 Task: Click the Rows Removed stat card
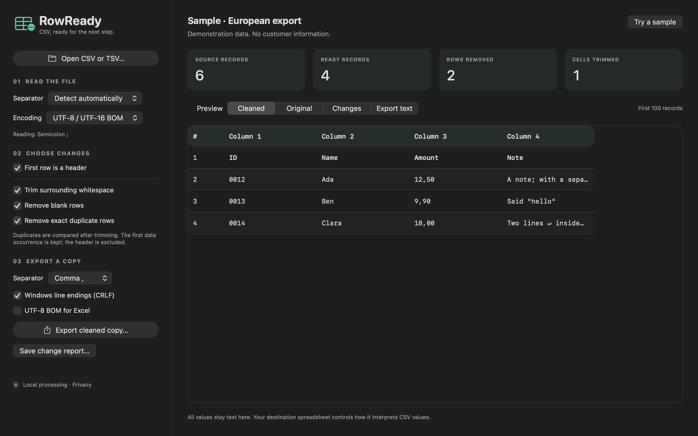click(x=498, y=70)
